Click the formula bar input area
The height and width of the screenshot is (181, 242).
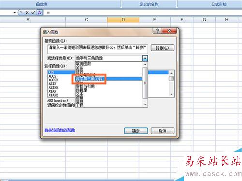[x=143, y=13]
